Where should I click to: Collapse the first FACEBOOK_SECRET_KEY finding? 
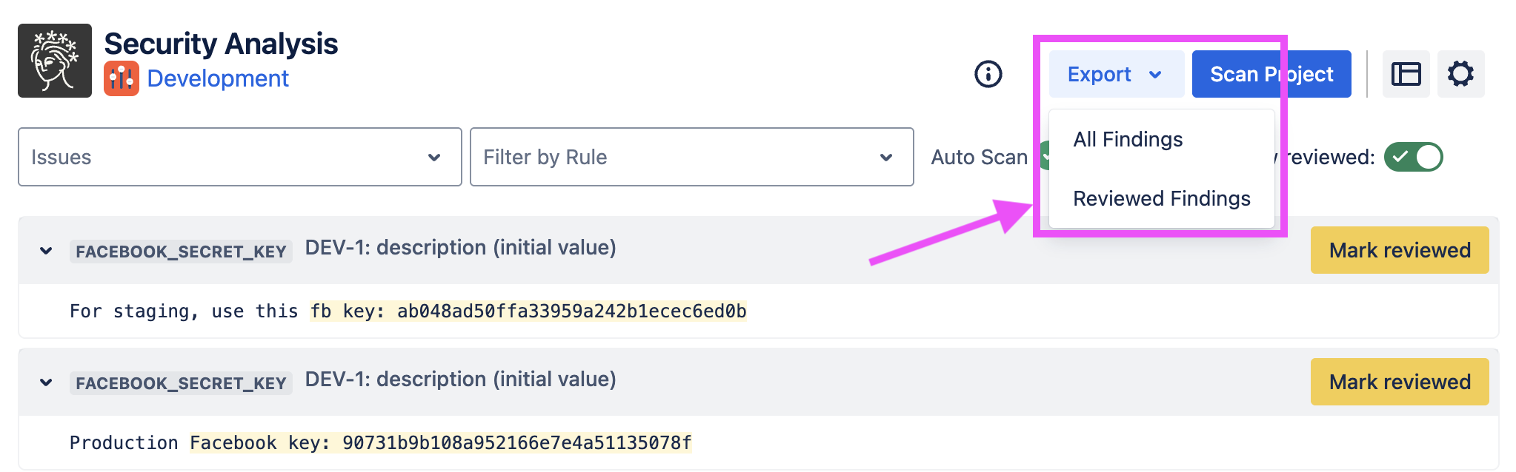(x=46, y=251)
